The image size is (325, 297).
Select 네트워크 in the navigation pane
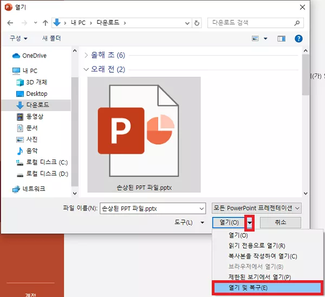point(29,189)
